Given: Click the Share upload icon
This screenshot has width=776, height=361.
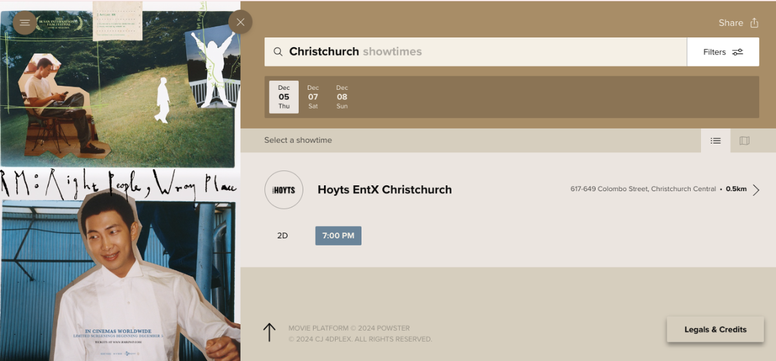Looking at the screenshot, I should pos(754,23).
